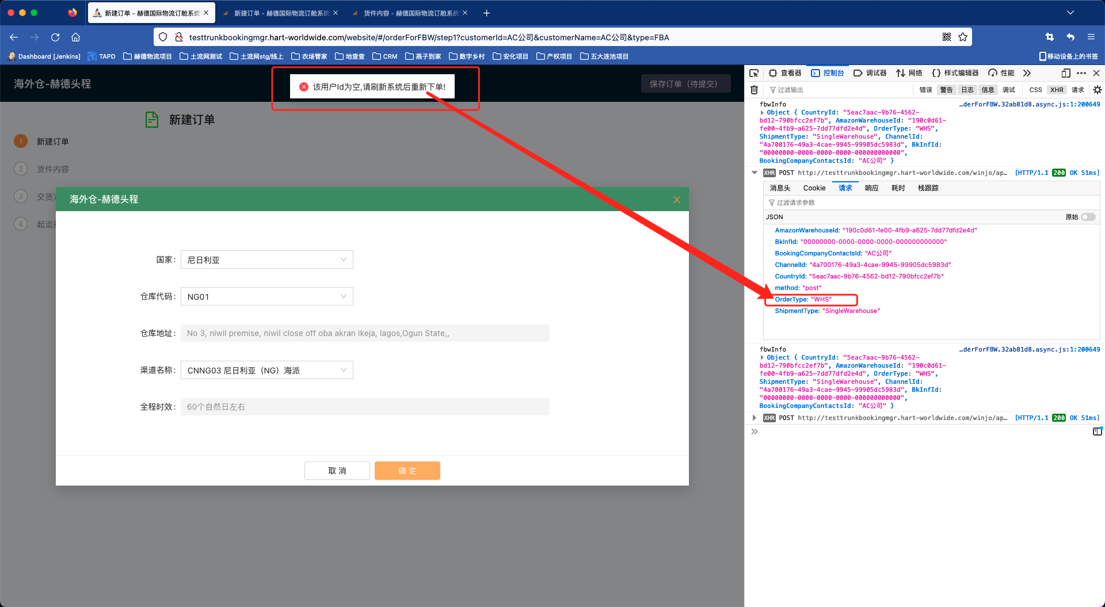Open the 响应 response tab
The image size is (1105, 607).
tap(871, 188)
